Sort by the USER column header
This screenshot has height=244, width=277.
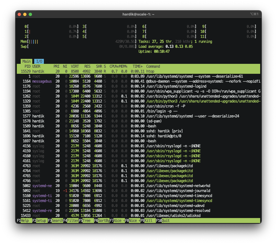point(36,66)
